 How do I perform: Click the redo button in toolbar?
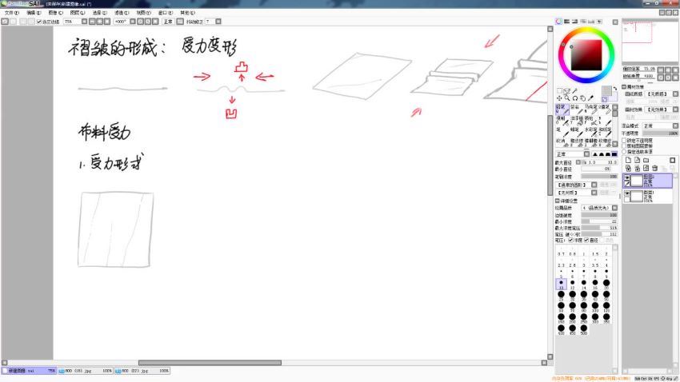pyautogui.click(x=13, y=22)
